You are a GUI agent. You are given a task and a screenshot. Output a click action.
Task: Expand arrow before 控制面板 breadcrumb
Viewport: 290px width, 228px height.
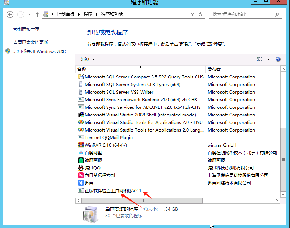coord(53,14)
